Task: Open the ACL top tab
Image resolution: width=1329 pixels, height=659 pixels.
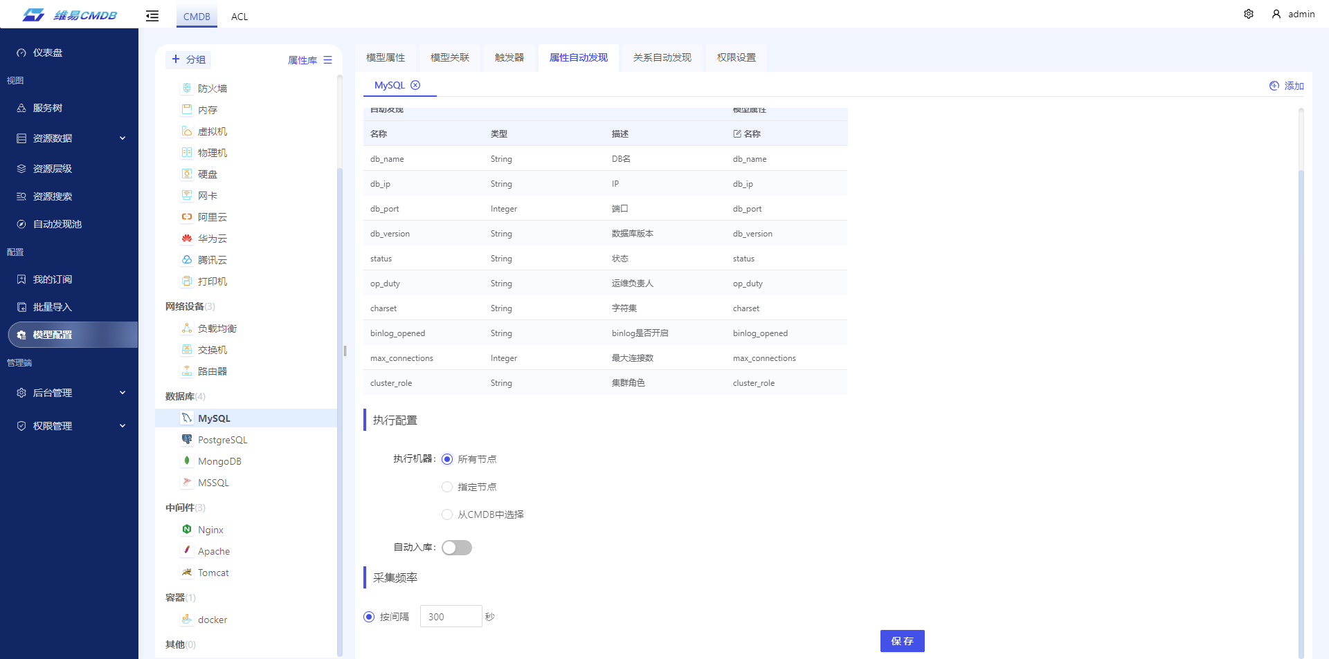Action: click(x=239, y=16)
